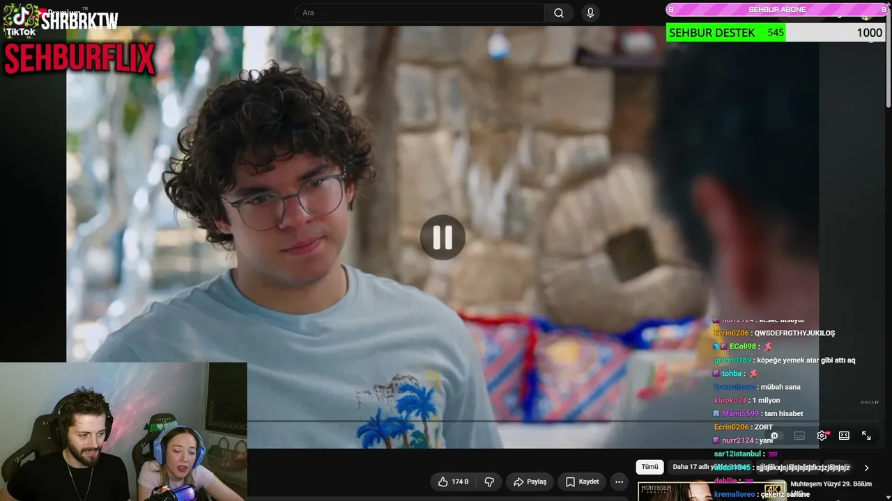Click chat username kuroko24
This screenshot has height=501, width=892.
point(730,401)
